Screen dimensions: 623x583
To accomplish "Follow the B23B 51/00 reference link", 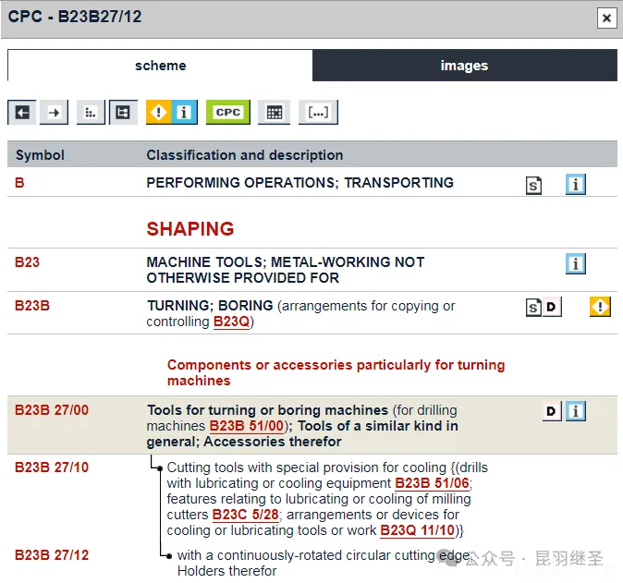I will pyautogui.click(x=247, y=426).
